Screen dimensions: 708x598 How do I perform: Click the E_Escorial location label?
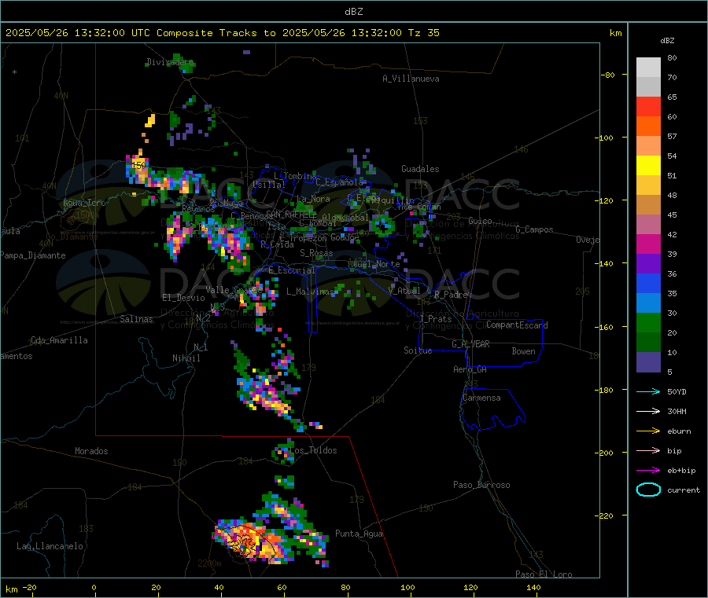(x=291, y=270)
